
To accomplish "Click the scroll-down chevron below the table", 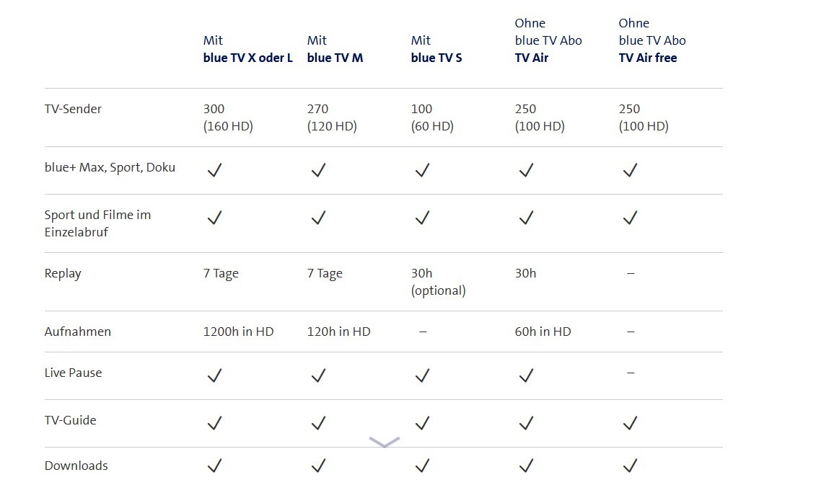I will pyautogui.click(x=384, y=442).
